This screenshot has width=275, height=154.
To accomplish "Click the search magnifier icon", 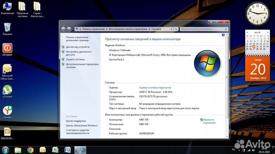I will [226, 29].
